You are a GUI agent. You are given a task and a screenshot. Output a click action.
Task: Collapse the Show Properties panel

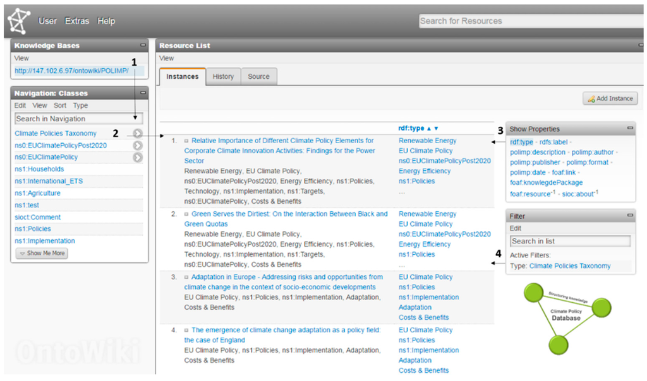630,129
